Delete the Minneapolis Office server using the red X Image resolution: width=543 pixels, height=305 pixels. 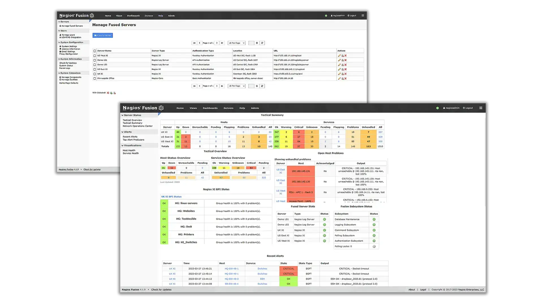point(345,79)
